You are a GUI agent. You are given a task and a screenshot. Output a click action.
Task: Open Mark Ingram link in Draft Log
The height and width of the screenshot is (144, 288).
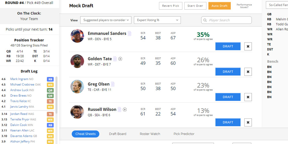19,79
